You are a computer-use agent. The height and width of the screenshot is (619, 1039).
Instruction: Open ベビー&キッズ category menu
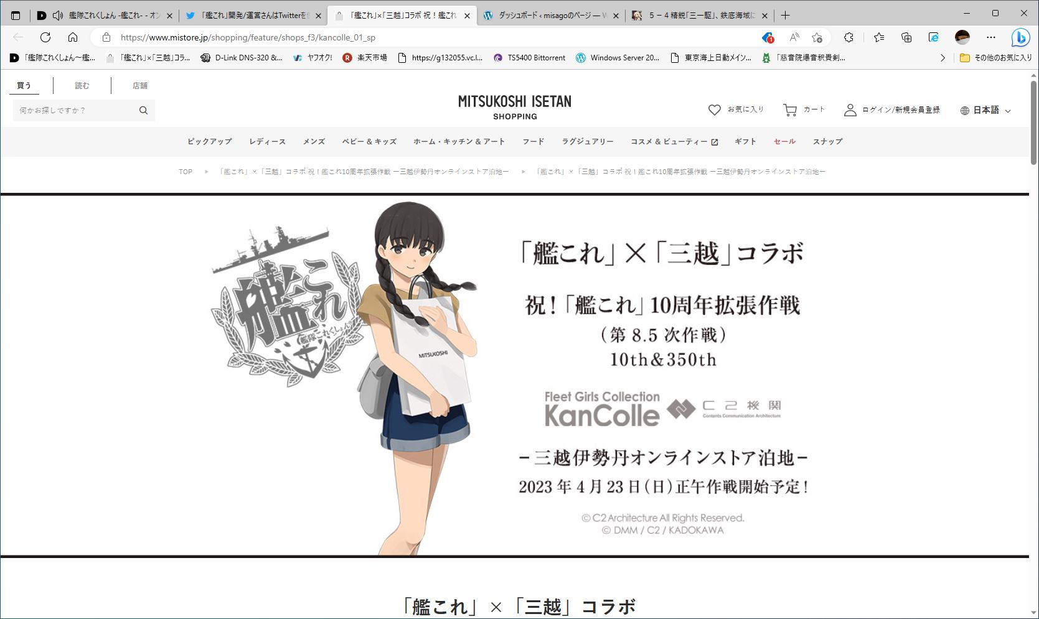[x=369, y=142]
